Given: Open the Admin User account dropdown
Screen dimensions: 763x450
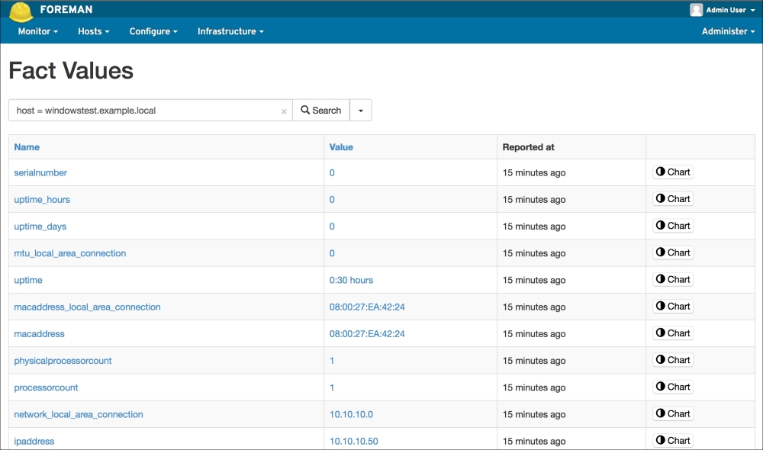Looking at the screenshot, I should pos(725,10).
